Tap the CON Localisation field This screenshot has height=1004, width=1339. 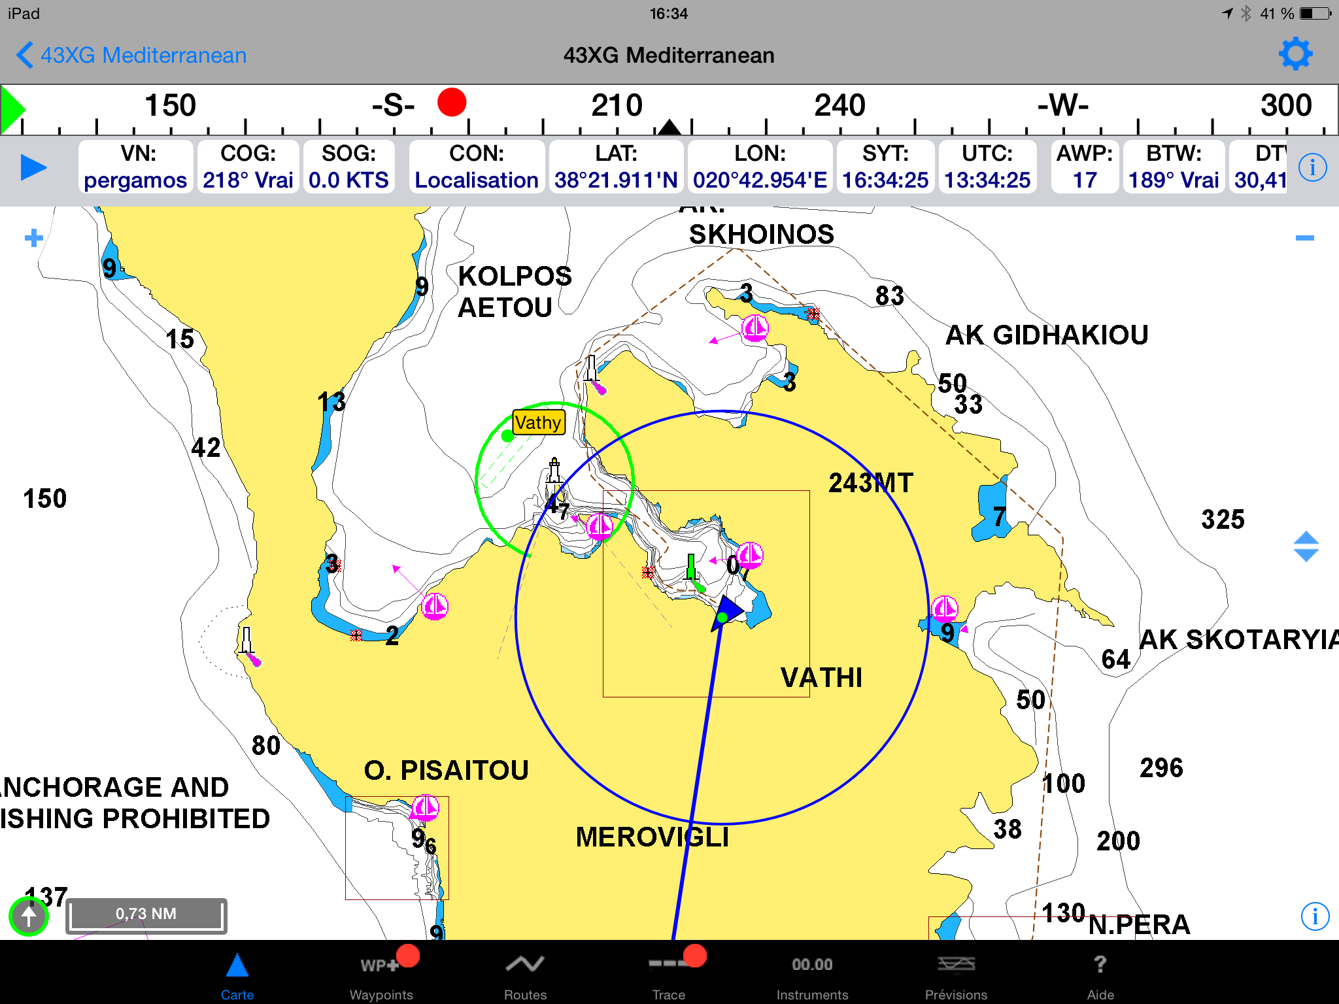477,167
